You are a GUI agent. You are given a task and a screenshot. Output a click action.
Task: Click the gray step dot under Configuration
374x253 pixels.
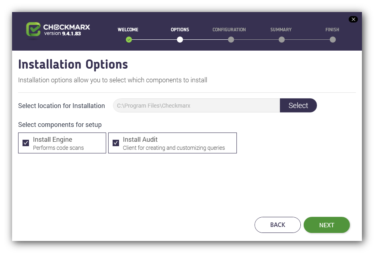tap(231, 39)
